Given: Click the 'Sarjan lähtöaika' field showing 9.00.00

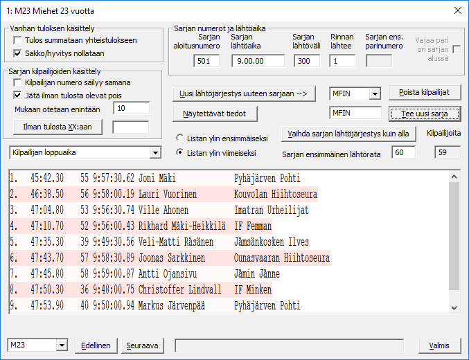Looking at the screenshot, I should pyautogui.click(x=257, y=61).
